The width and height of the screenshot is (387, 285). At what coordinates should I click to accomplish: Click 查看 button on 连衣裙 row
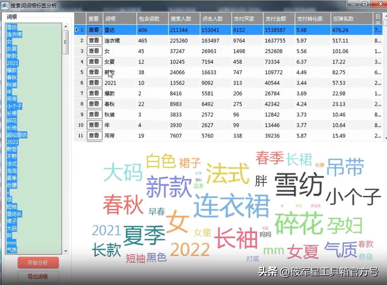coord(94,40)
